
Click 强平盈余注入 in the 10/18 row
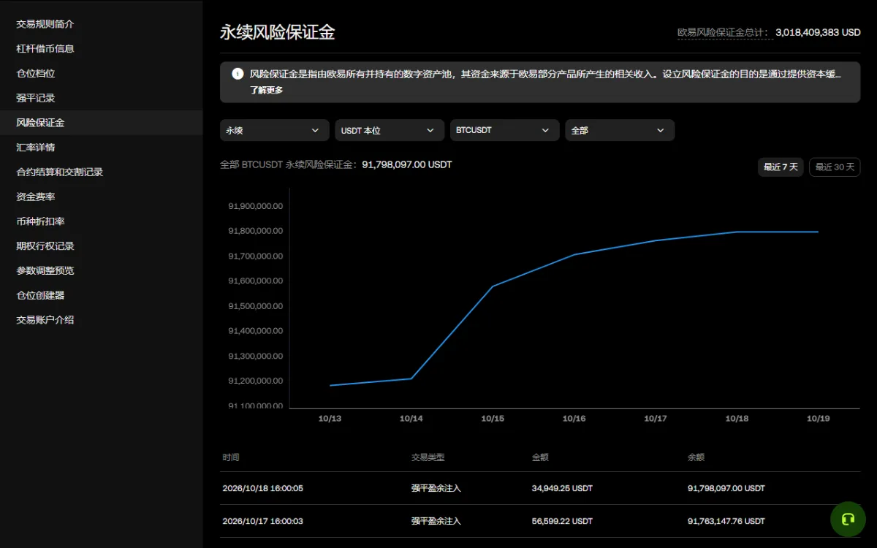click(x=436, y=488)
